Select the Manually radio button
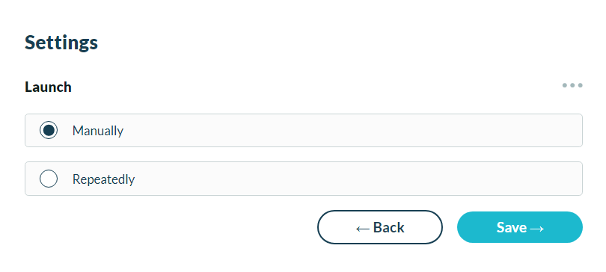The height and width of the screenshot is (272, 606). (49, 131)
